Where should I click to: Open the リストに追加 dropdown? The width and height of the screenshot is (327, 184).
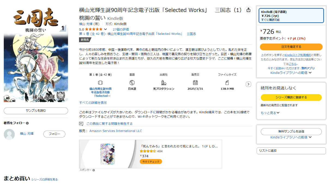coord(291,151)
